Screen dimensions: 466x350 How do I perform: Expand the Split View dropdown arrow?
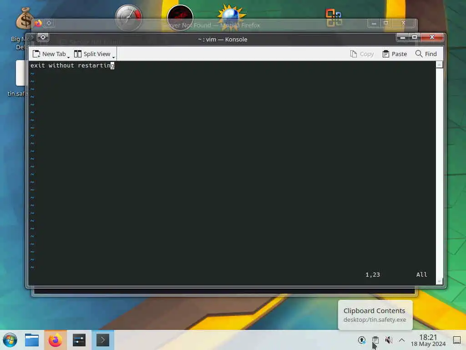[x=113, y=57]
